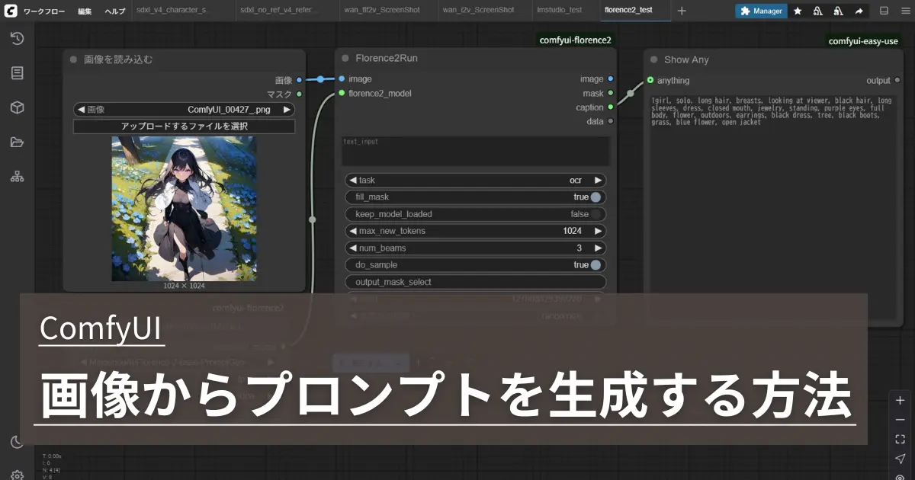
Task: Click the num_beams value 3
Action: click(579, 248)
